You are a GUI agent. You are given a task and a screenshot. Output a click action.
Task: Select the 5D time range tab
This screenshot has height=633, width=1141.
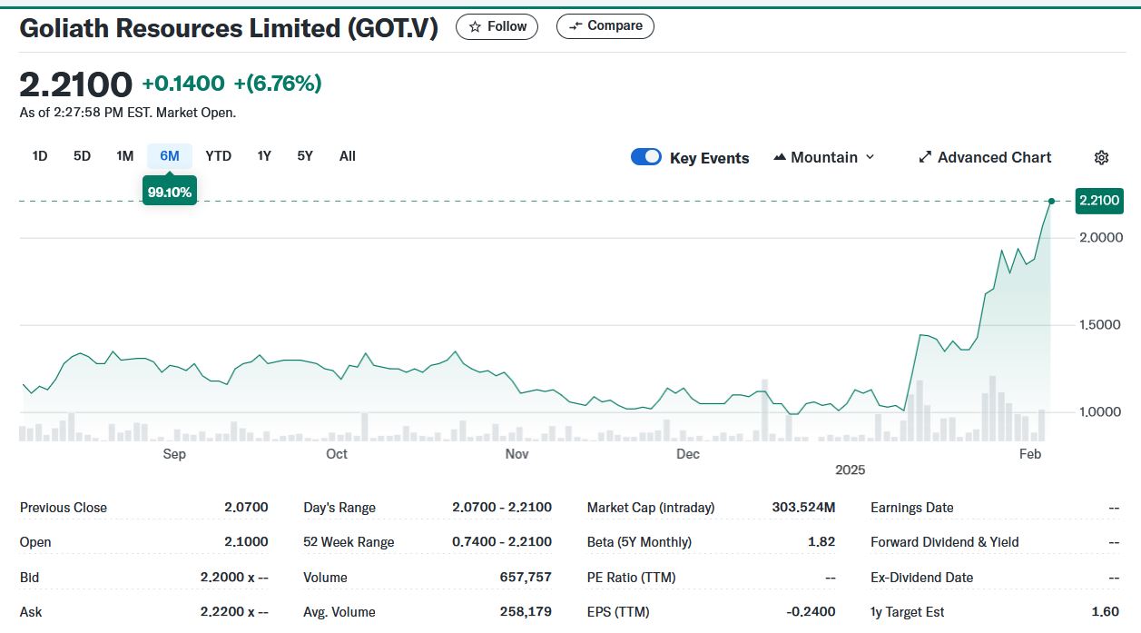click(82, 156)
